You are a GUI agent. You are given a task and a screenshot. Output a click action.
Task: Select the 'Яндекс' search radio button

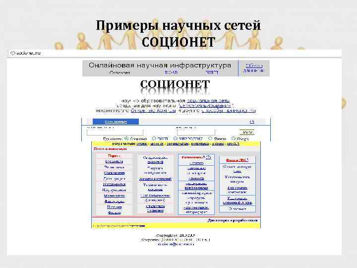(x=210, y=138)
